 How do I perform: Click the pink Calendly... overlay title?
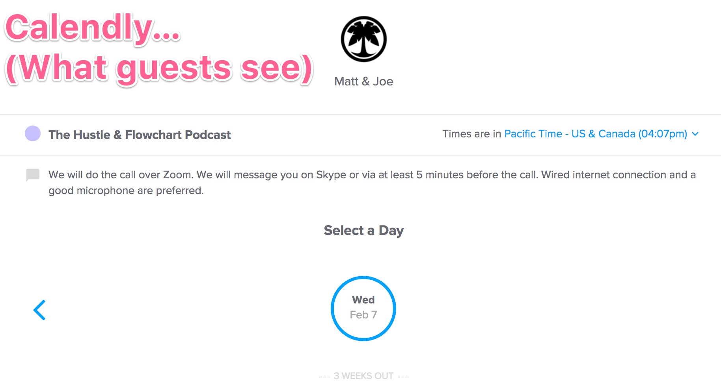click(x=93, y=28)
